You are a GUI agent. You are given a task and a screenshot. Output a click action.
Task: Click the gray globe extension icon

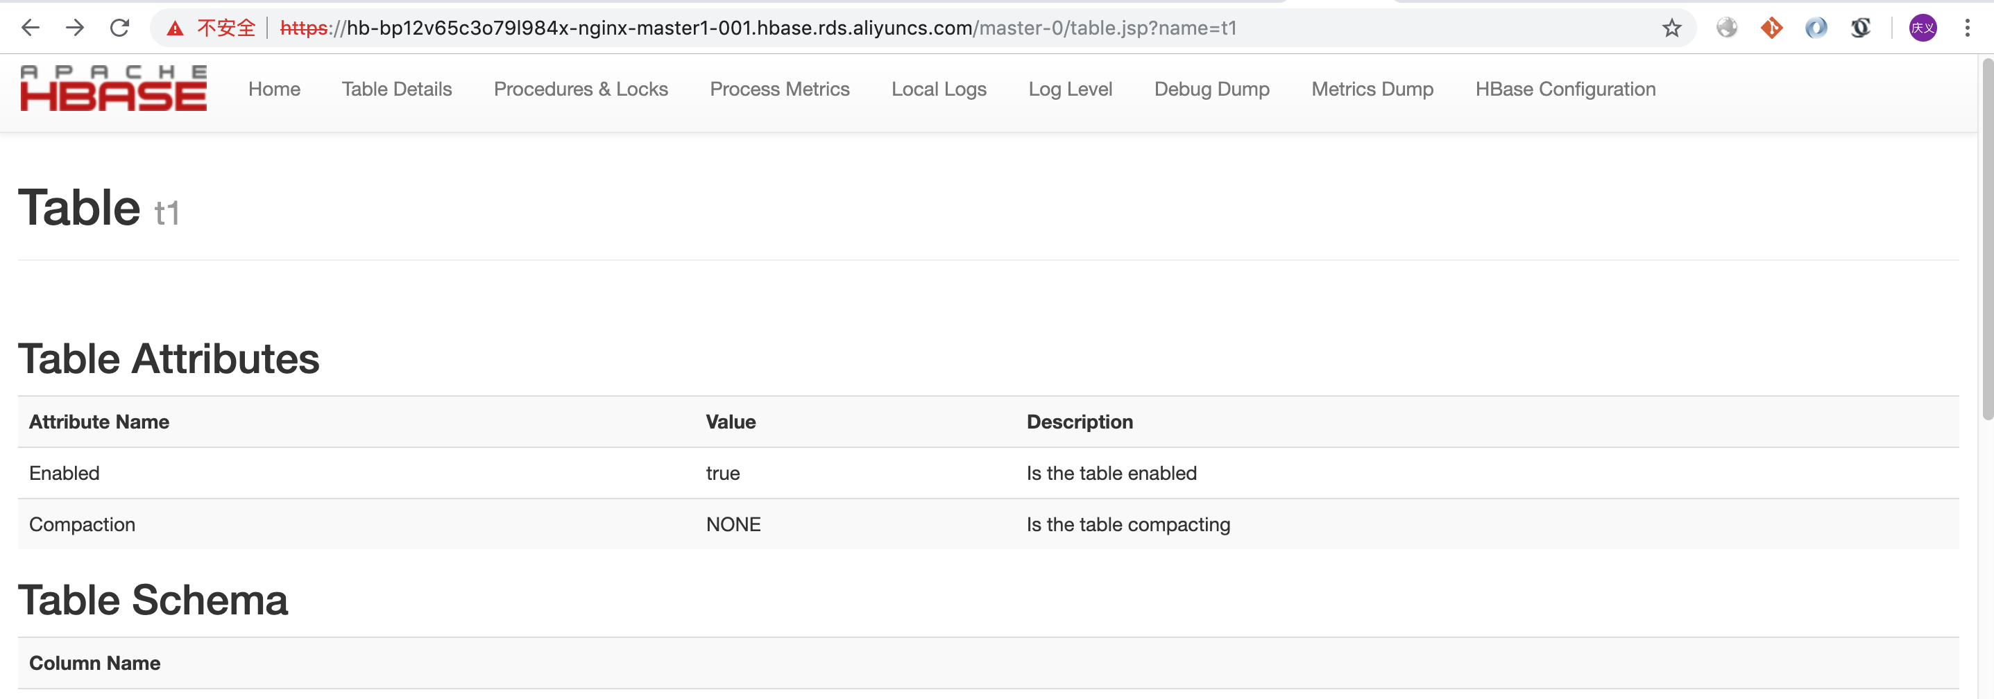click(x=1726, y=28)
